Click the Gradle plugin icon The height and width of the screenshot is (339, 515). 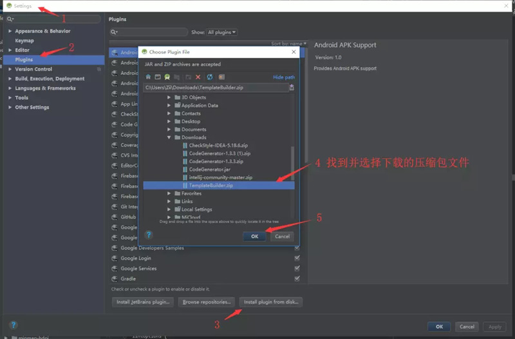coord(115,279)
